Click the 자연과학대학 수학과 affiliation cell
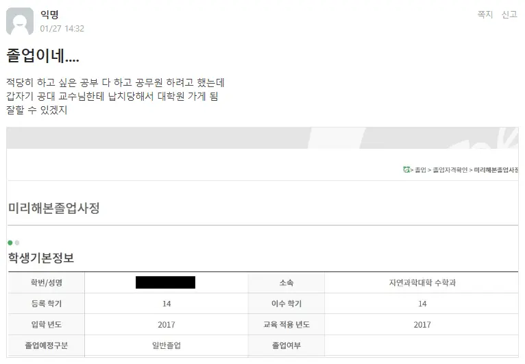Viewport: 525px width, 364px height. click(422, 282)
